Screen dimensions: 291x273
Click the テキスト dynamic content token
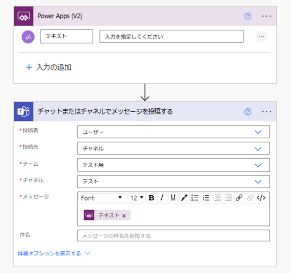[107, 215]
